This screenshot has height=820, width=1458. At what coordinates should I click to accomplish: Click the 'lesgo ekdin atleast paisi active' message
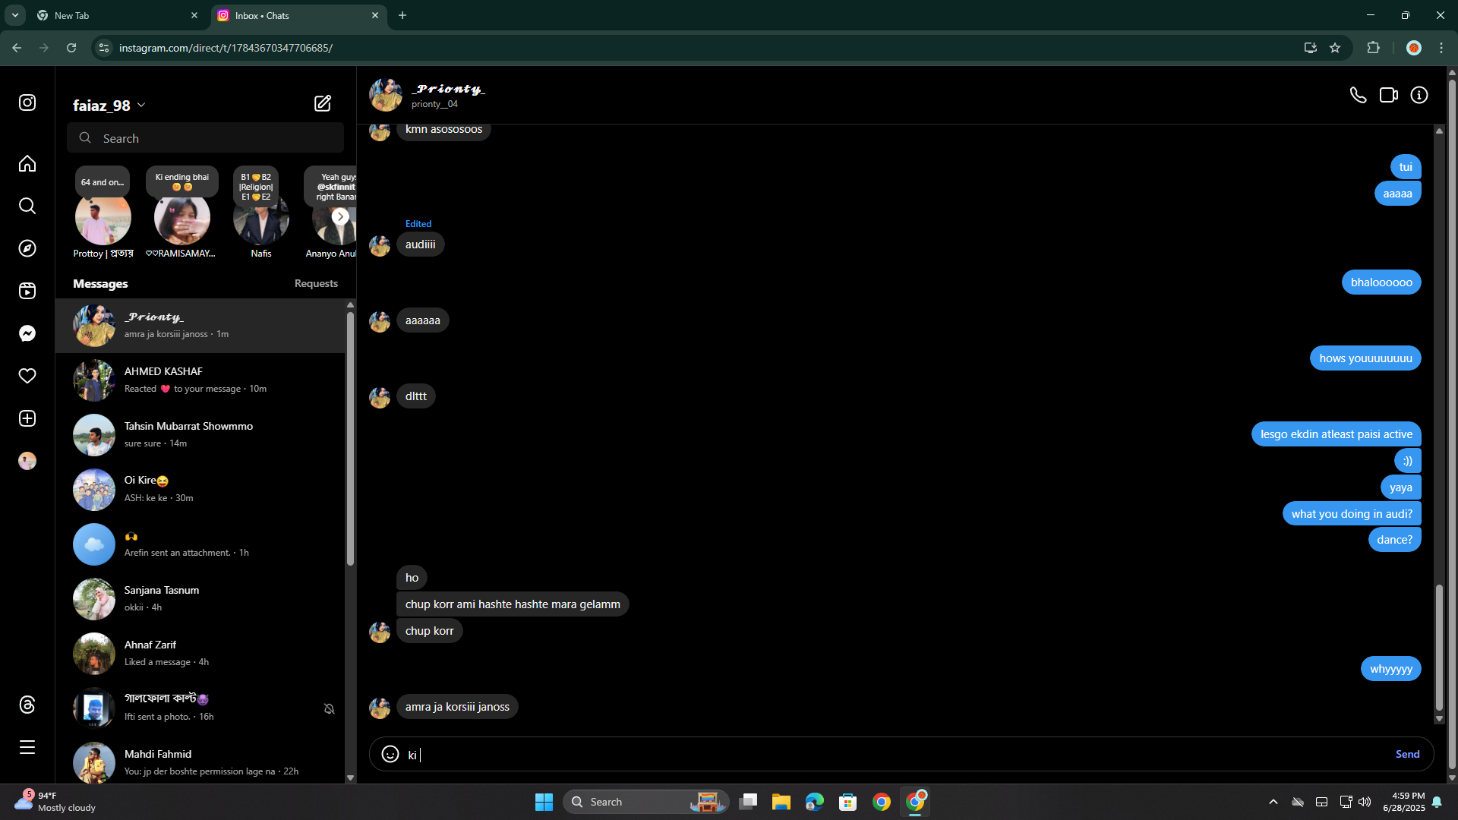pyautogui.click(x=1336, y=434)
